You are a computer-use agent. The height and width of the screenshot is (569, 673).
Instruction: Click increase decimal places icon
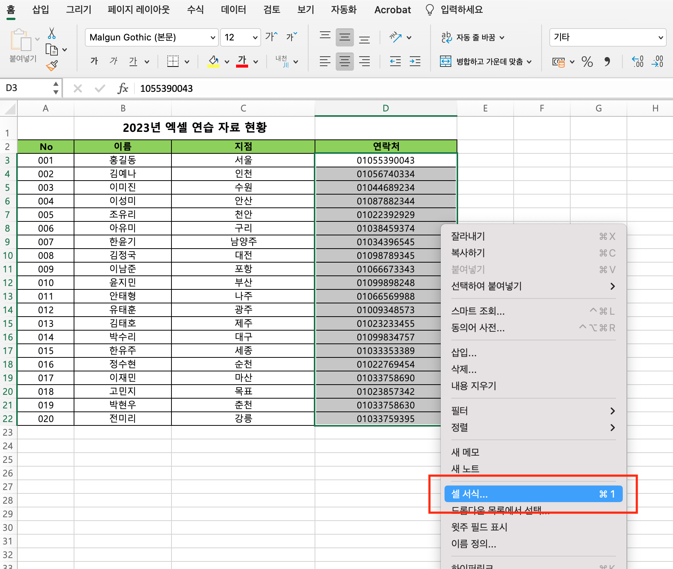pyautogui.click(x=638, y=61)
